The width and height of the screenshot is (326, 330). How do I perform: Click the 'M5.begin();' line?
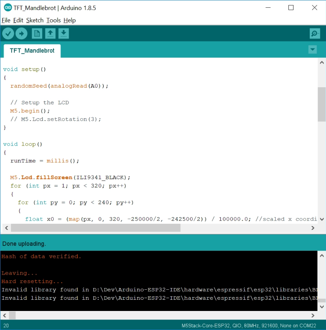pyautogui.click(x=30, y=111)
